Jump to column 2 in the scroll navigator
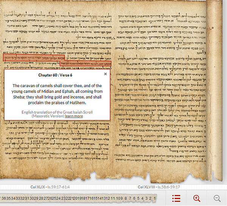This screenshot has height=206, width=227. pos(150,198)
